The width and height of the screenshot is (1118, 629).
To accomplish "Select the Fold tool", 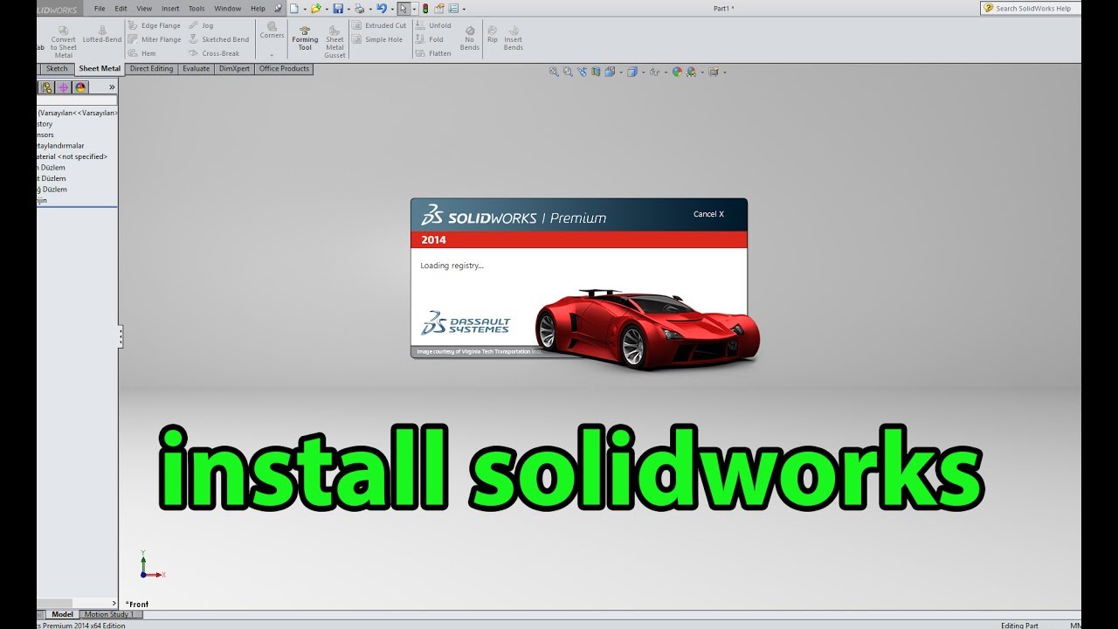I will click(x=430, y=39).
